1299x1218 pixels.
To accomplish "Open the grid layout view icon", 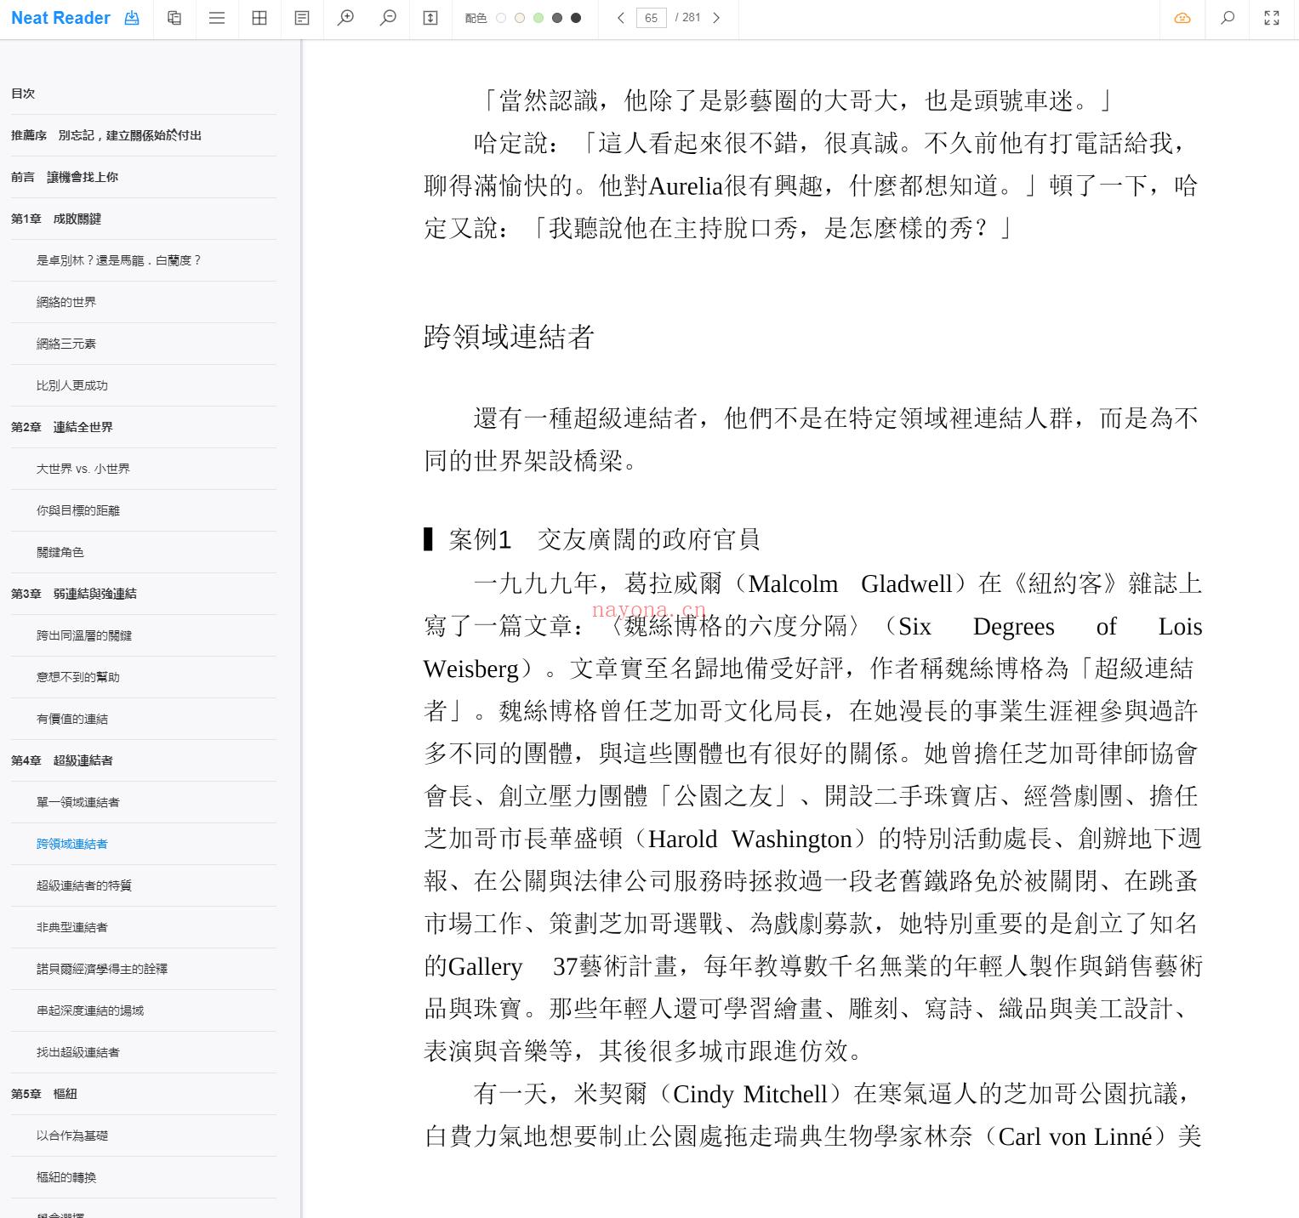I will click(259, 18).
